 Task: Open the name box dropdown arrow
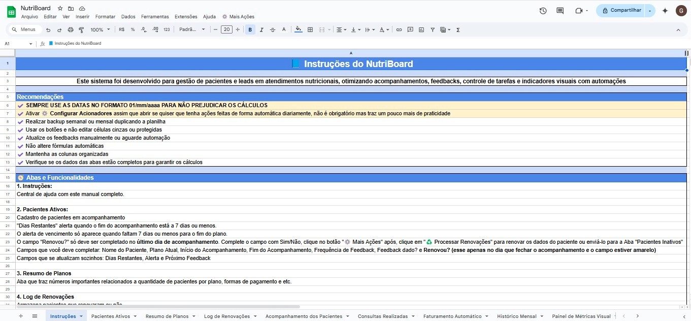coord(30,44)
